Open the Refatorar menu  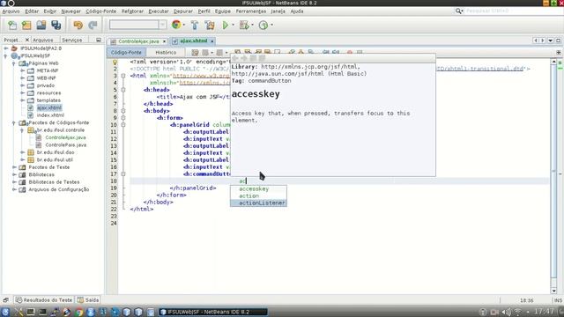tap(132, 11)
